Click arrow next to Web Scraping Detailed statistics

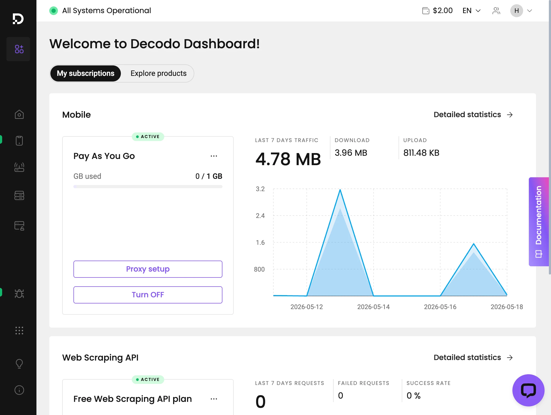[510, 358]
